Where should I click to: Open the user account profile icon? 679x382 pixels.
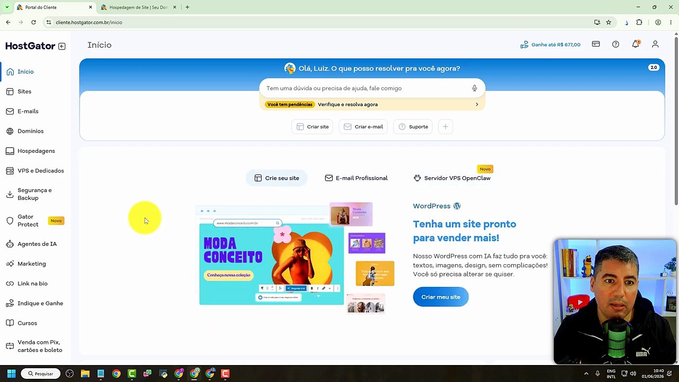[655, 45]
